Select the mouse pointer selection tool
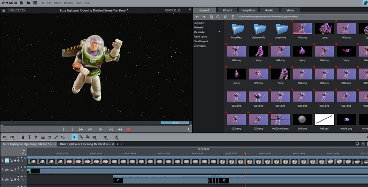The height and width of the screenshot is (187, 368). tap(75, 137)
